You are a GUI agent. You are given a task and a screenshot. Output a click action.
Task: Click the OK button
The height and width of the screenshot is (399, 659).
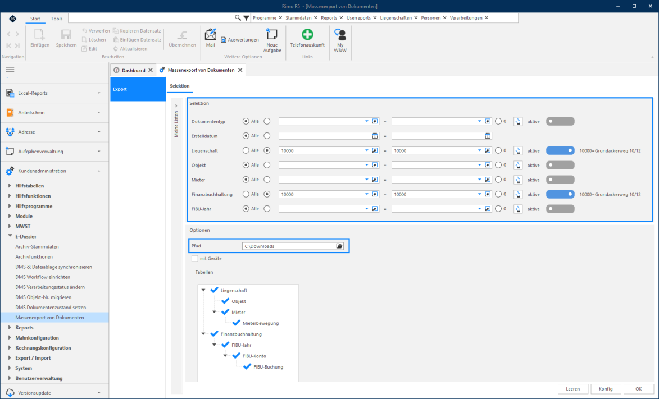638,389
